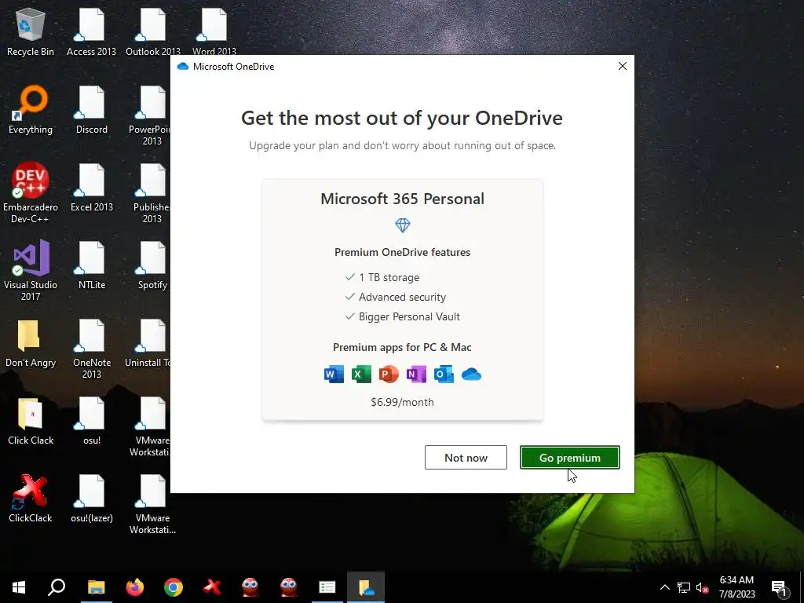804x603 pixels.
Task: Select the lowest VMware Workstation desktop shortcut
Action: tap(152, 505)
